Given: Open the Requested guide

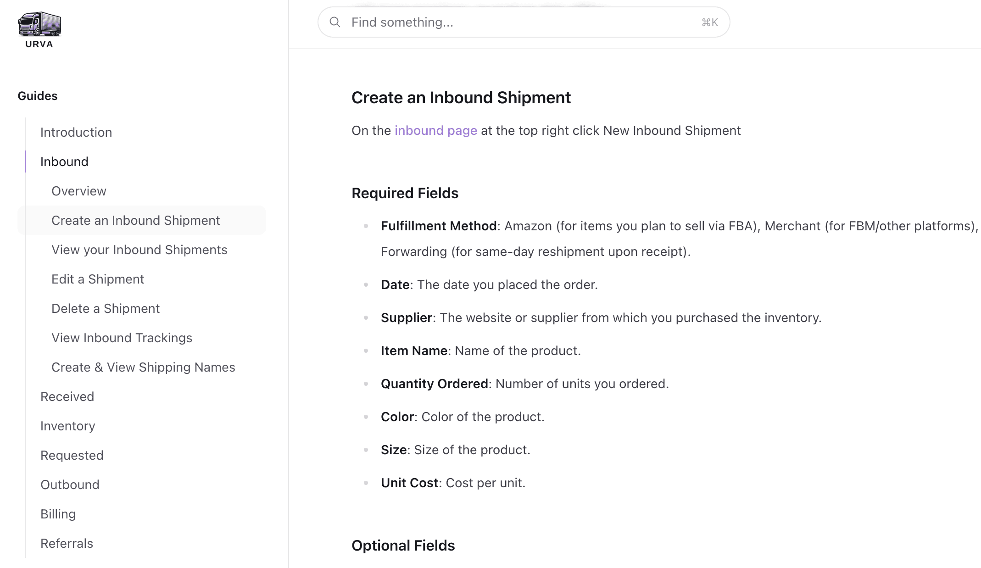Looking at the screenshot, I should pos(72,455).
